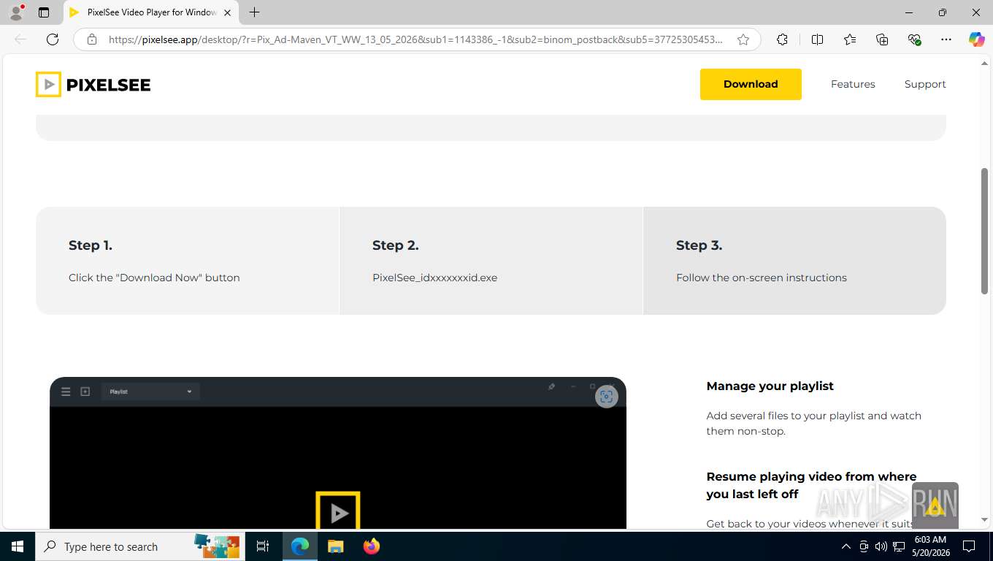Click the player add-file plus icon
This screenshot has width=993, height=561.
pyautogui.click(x=85, y=392)
